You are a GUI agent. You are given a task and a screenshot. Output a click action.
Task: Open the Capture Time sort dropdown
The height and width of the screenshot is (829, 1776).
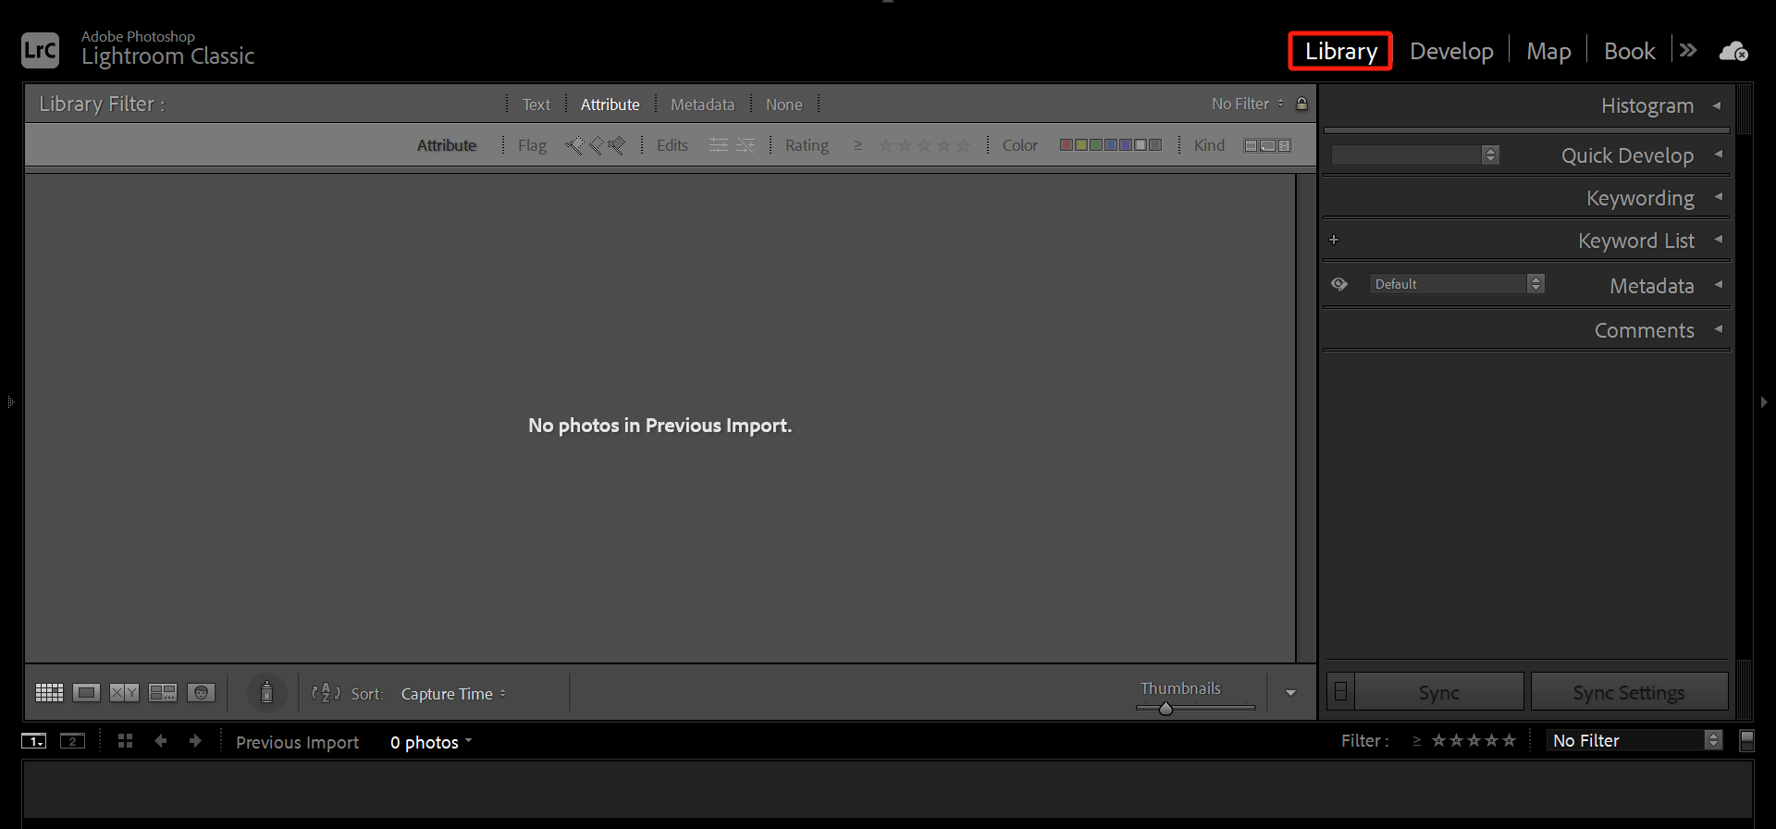pyautogui.click(x=453, y=694)
